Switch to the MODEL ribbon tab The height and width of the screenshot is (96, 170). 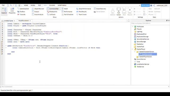33,5
